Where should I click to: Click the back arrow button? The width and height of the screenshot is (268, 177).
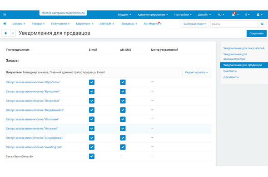pos(6,33)
